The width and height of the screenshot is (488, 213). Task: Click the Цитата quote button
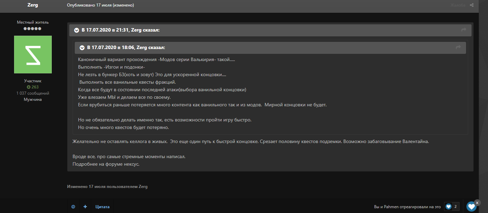point(102,207)
